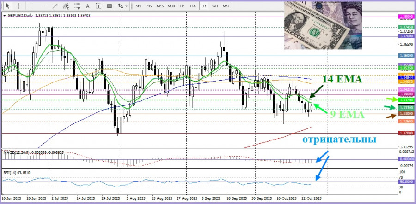The height and width of the screenshot is (204, 416).
Task: Switch to M1 timeframe
Action: click(x=138, y=6)
